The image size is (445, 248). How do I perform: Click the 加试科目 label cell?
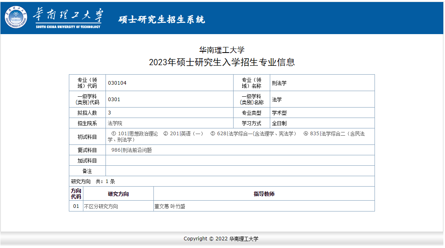tap(87, 161)
